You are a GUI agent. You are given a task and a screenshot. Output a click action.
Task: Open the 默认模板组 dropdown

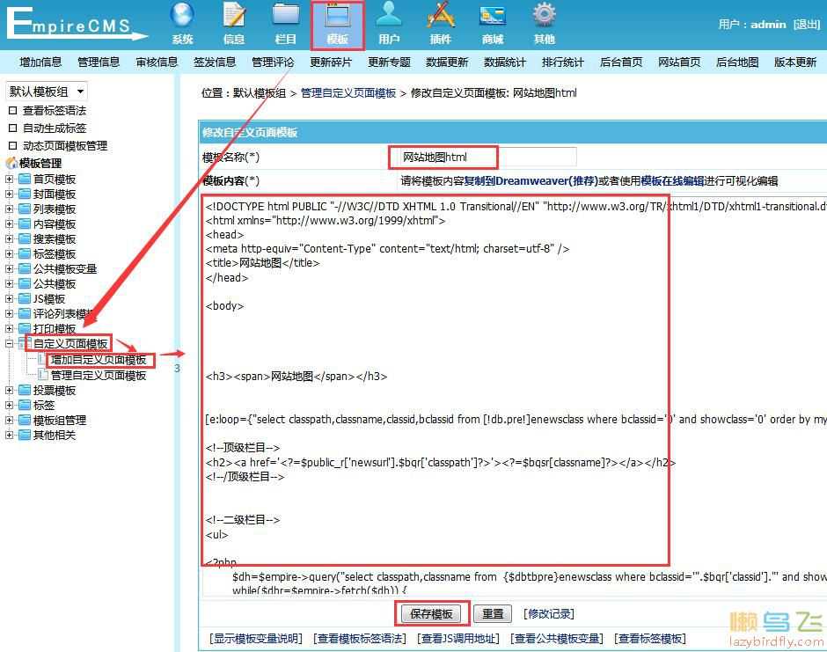pos(47,92)
